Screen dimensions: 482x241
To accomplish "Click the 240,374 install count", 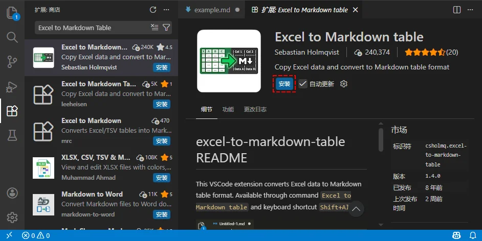I will tap(372, 53).
